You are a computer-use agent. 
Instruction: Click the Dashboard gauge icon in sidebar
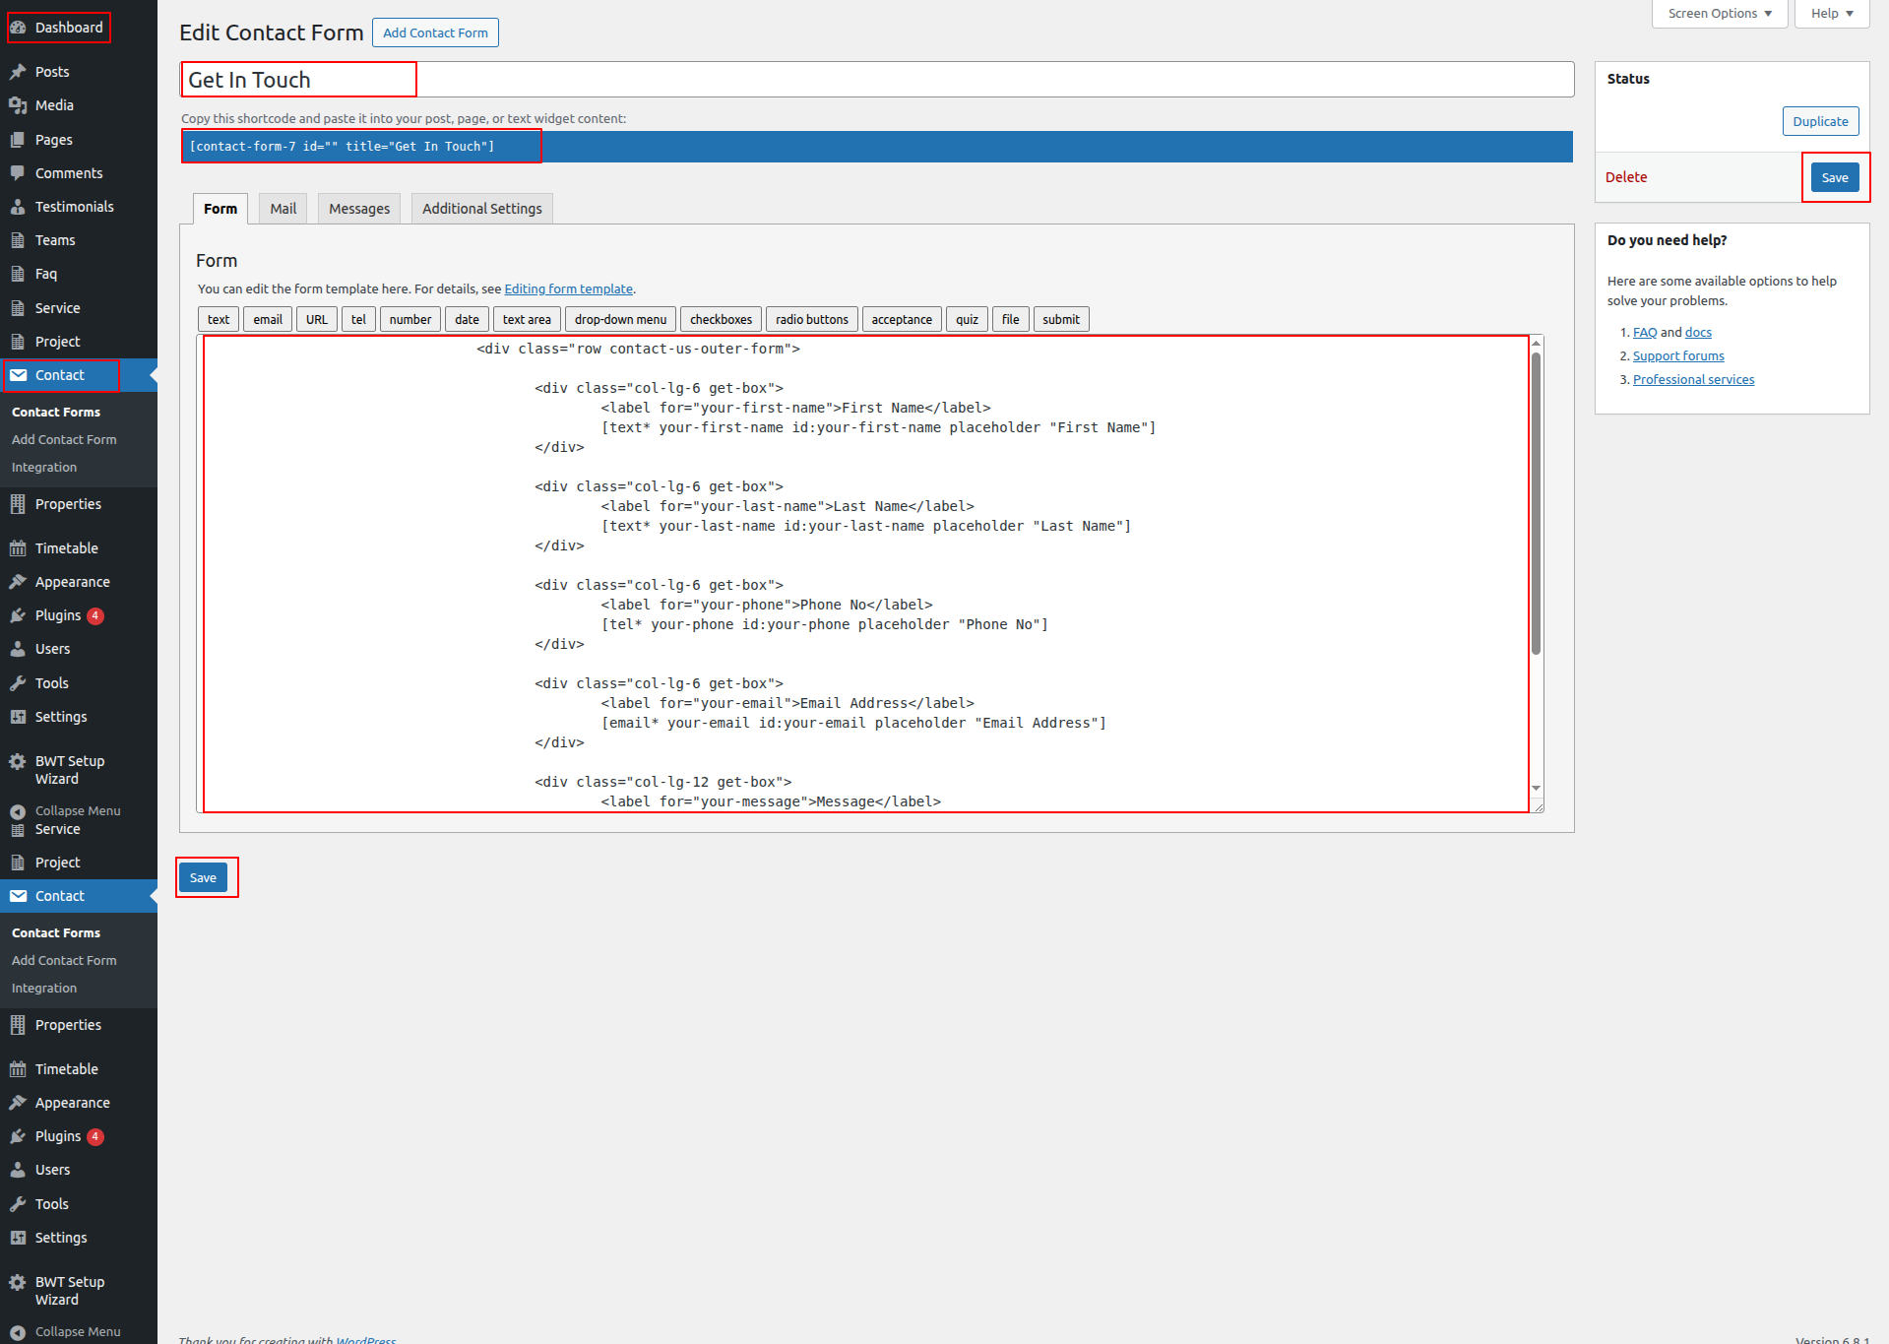(18, 28)
